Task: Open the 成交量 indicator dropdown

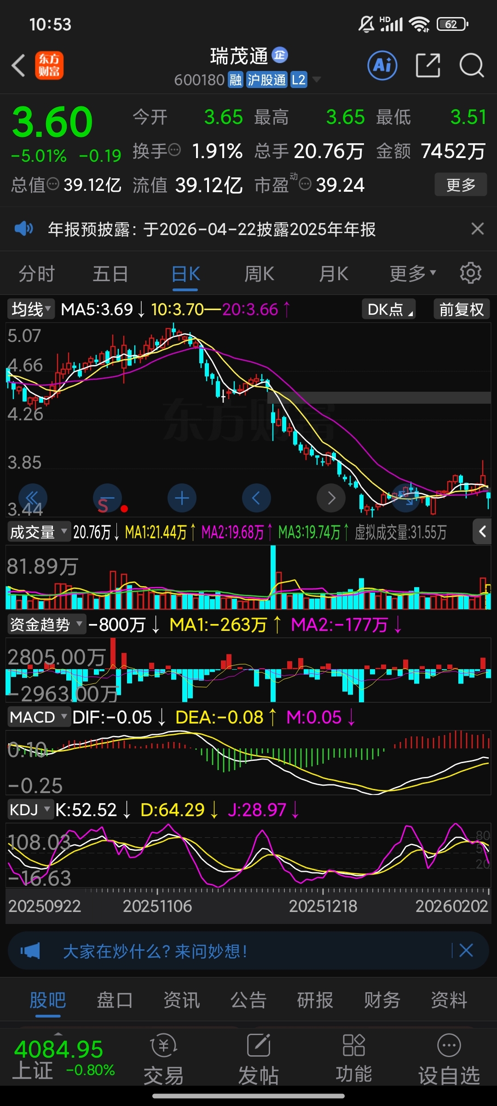Action: tap(39, 532)
